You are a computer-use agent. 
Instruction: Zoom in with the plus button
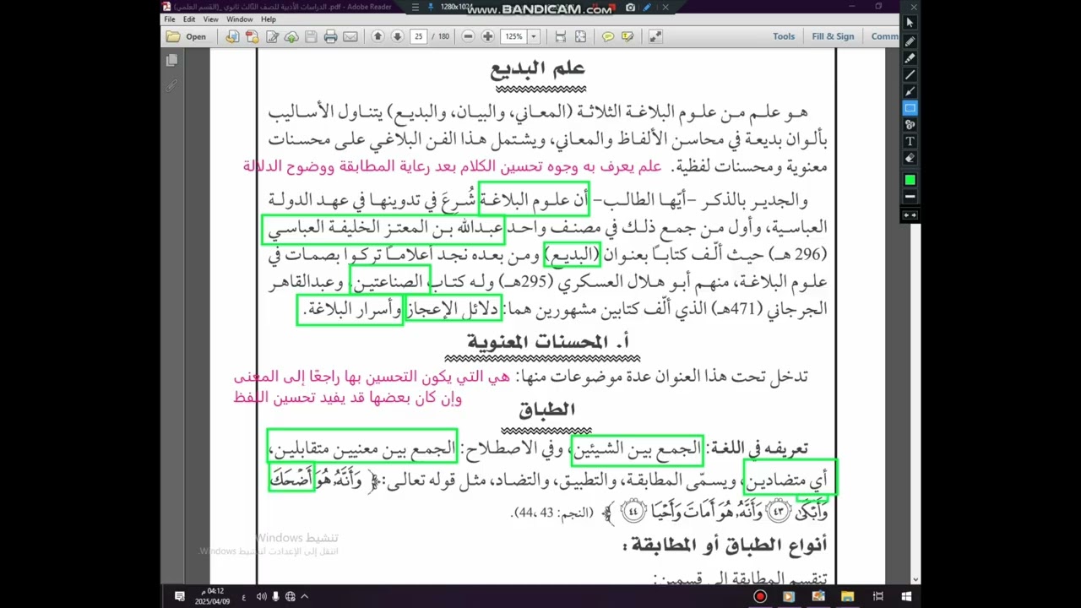[487, 36]
